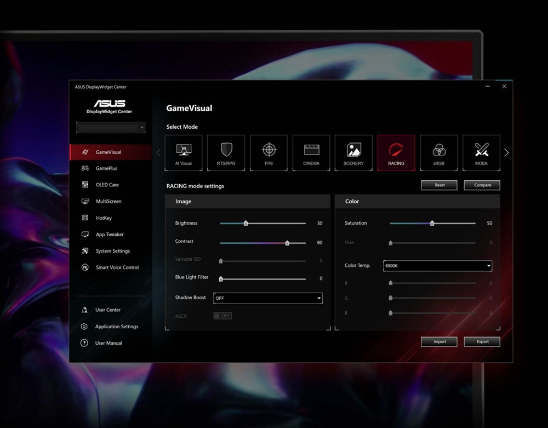Viewport: 548px width, 428px height.
Task: Click the Image panel header
Action: pos(248,202)
